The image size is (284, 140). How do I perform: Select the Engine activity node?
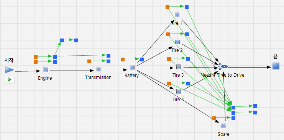(x=45, y=69)
